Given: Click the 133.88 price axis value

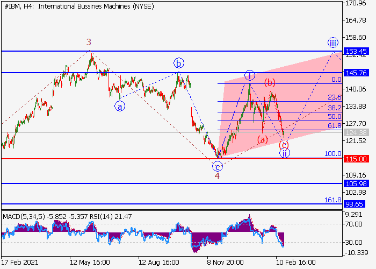Looking at the screenshot, I should pos(356,106).
